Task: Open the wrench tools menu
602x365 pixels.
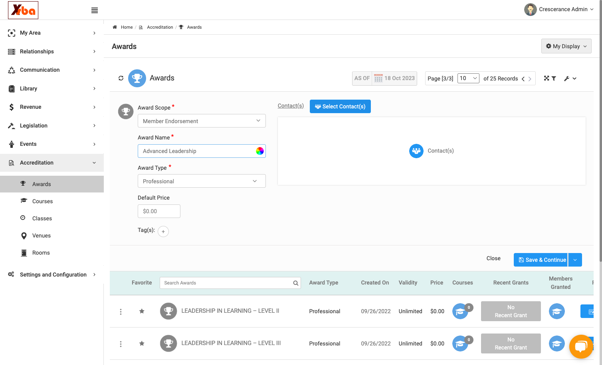Action: coord(570,78)
